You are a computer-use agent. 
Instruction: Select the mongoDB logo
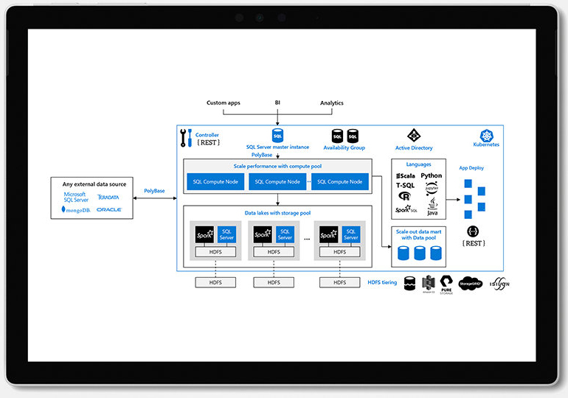click(x=75, y=209)
